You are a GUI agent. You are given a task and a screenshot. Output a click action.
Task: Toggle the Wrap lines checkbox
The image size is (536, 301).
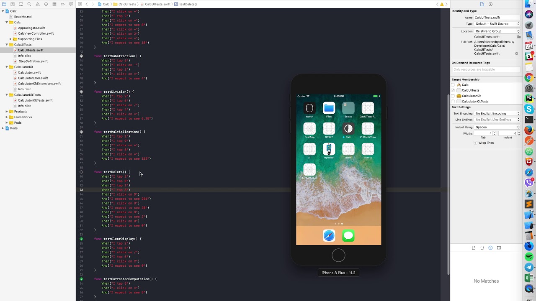pos(475,143)
